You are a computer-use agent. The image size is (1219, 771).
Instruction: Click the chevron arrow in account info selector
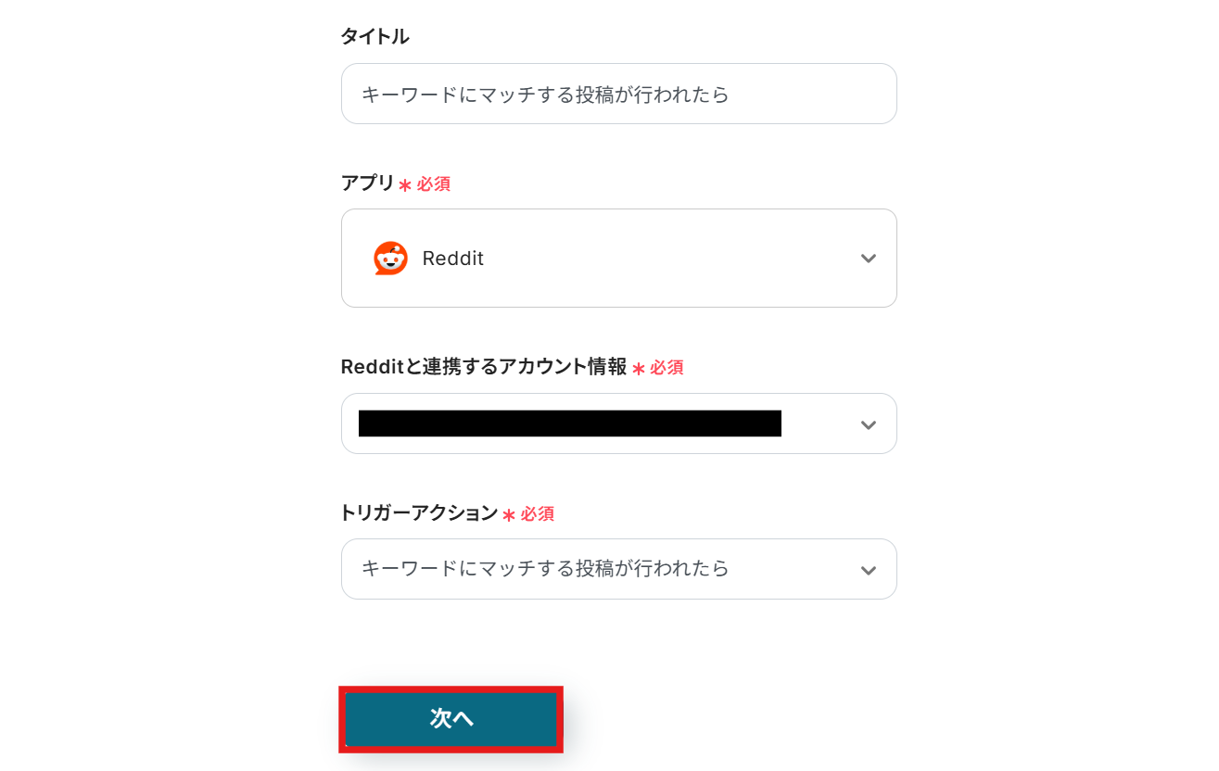(868, 424)
